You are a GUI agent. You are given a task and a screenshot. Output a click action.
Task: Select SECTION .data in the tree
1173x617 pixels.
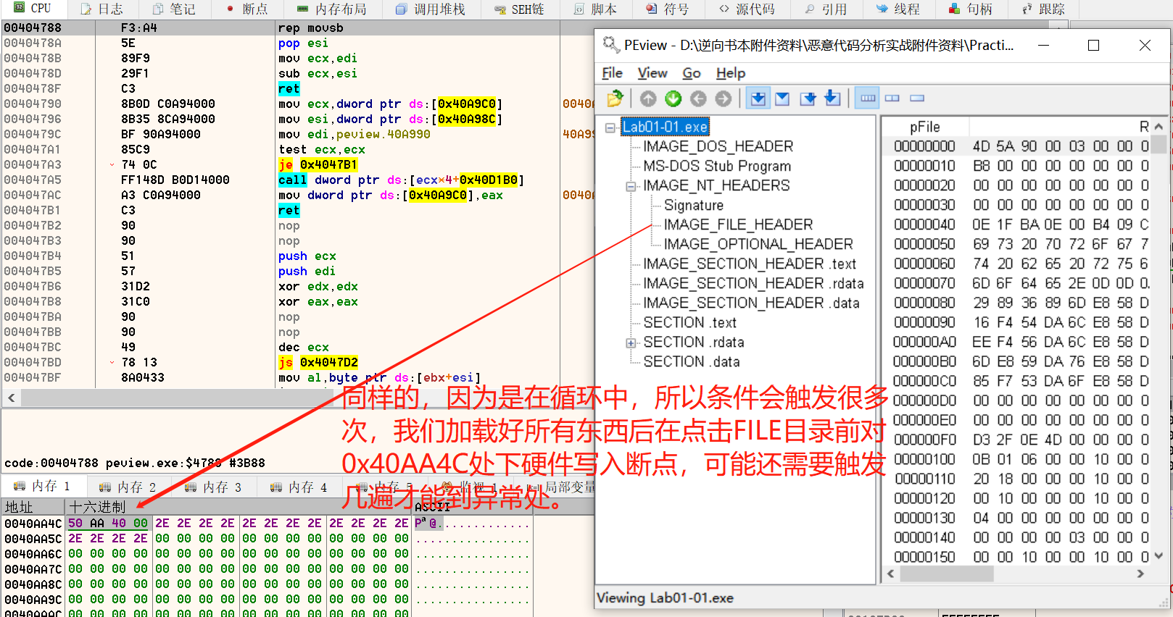692,361
